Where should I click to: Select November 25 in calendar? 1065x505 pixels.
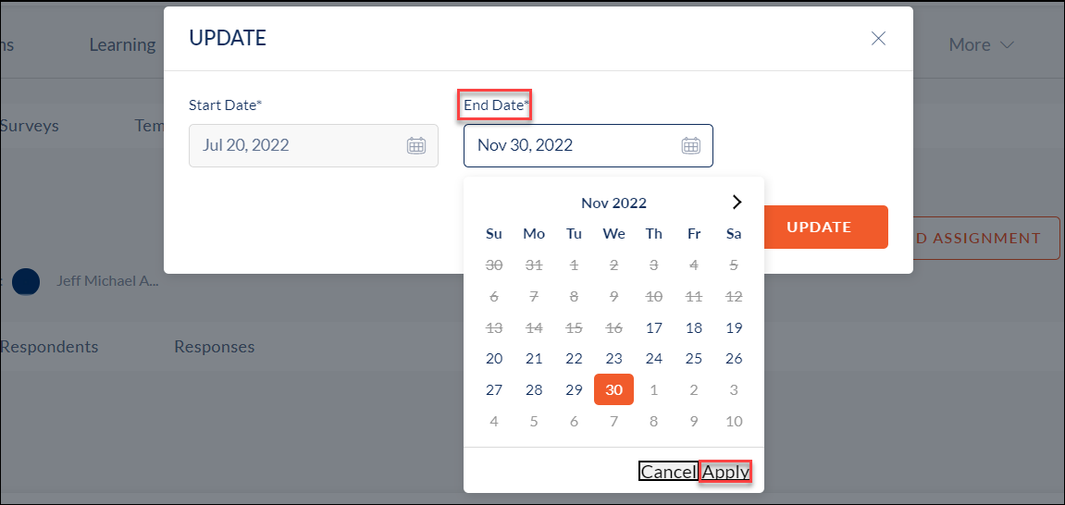[693, 358]
